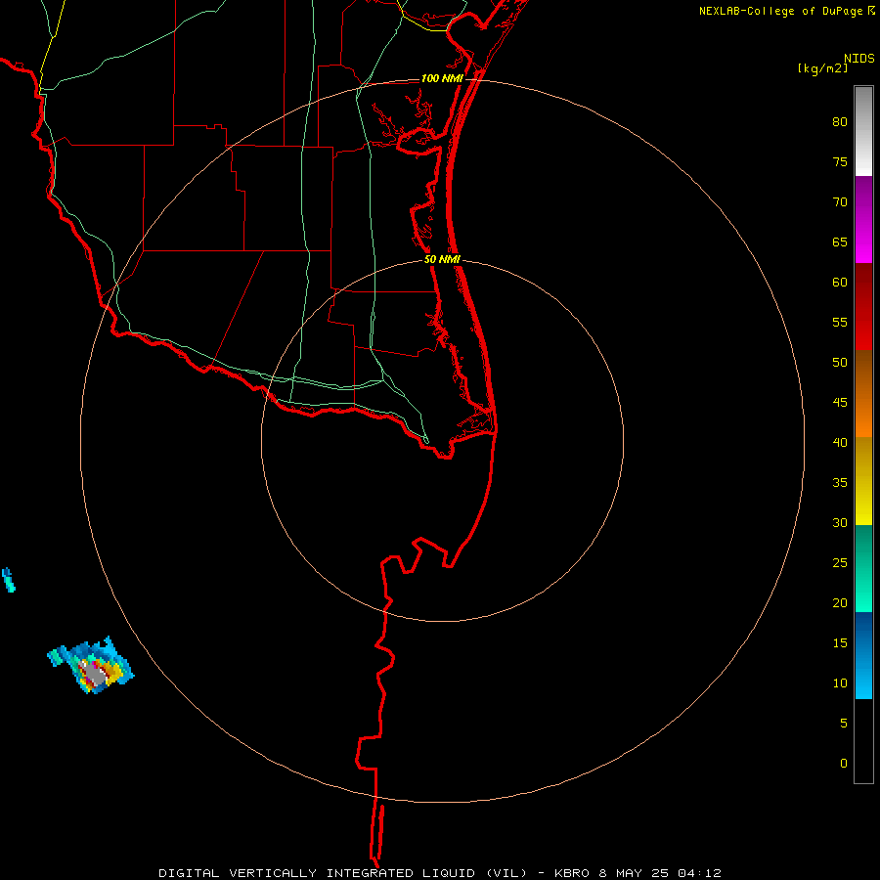
Task: Click the 80 value on the color scale
Action: point(840,122)
